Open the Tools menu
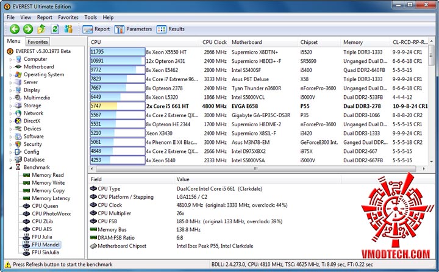 click(91, 17)
